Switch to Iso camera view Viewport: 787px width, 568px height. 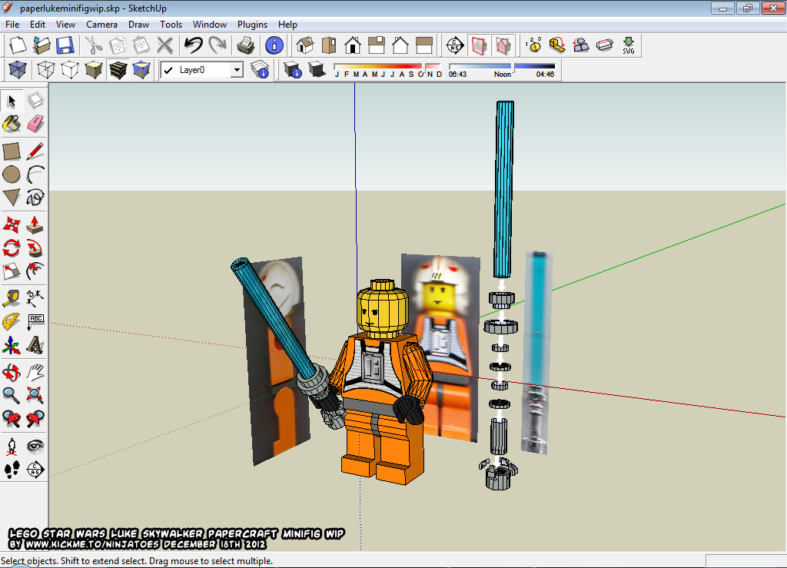(x=304, y=45)
